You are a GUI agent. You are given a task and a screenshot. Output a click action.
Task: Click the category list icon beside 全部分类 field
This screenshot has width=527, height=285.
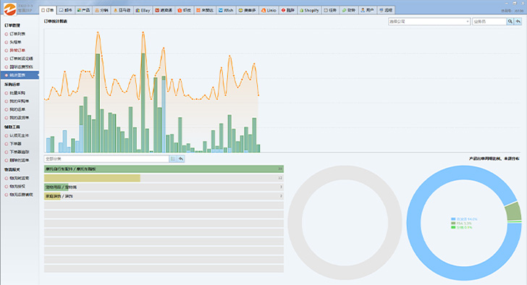tap(173, 159)
